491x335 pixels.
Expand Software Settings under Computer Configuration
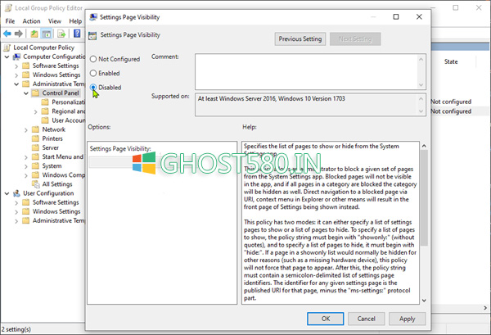(x=16, y=66)
